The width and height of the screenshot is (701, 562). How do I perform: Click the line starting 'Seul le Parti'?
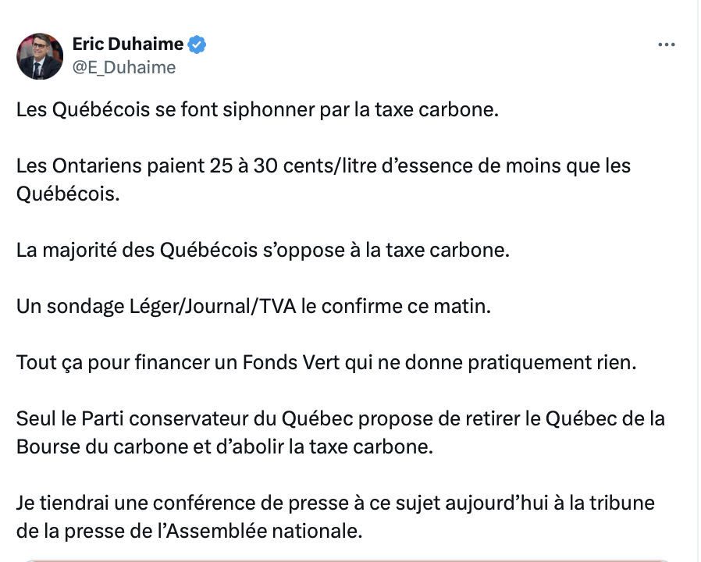340,419
